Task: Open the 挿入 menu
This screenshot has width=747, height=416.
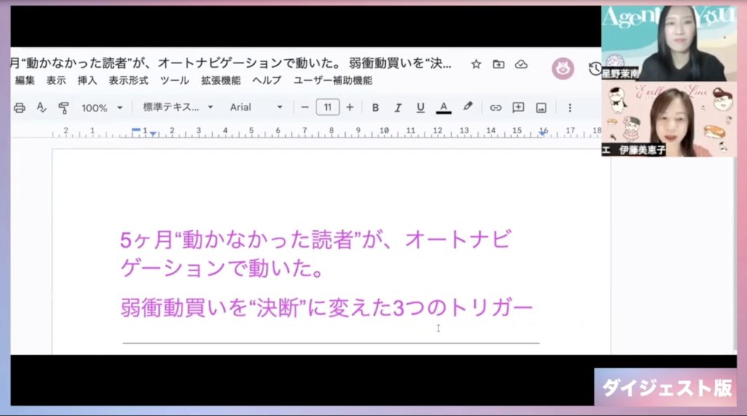Action: point(87,81)
